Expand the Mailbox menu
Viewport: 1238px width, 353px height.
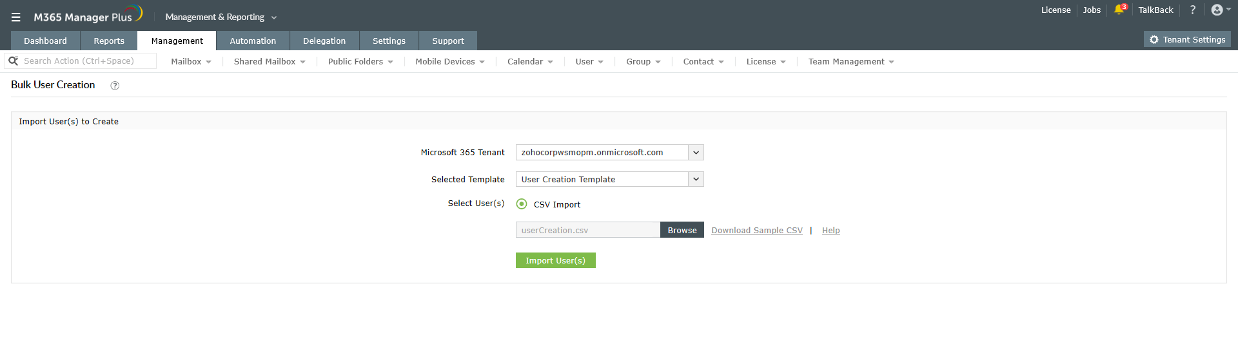click(191, 62)
